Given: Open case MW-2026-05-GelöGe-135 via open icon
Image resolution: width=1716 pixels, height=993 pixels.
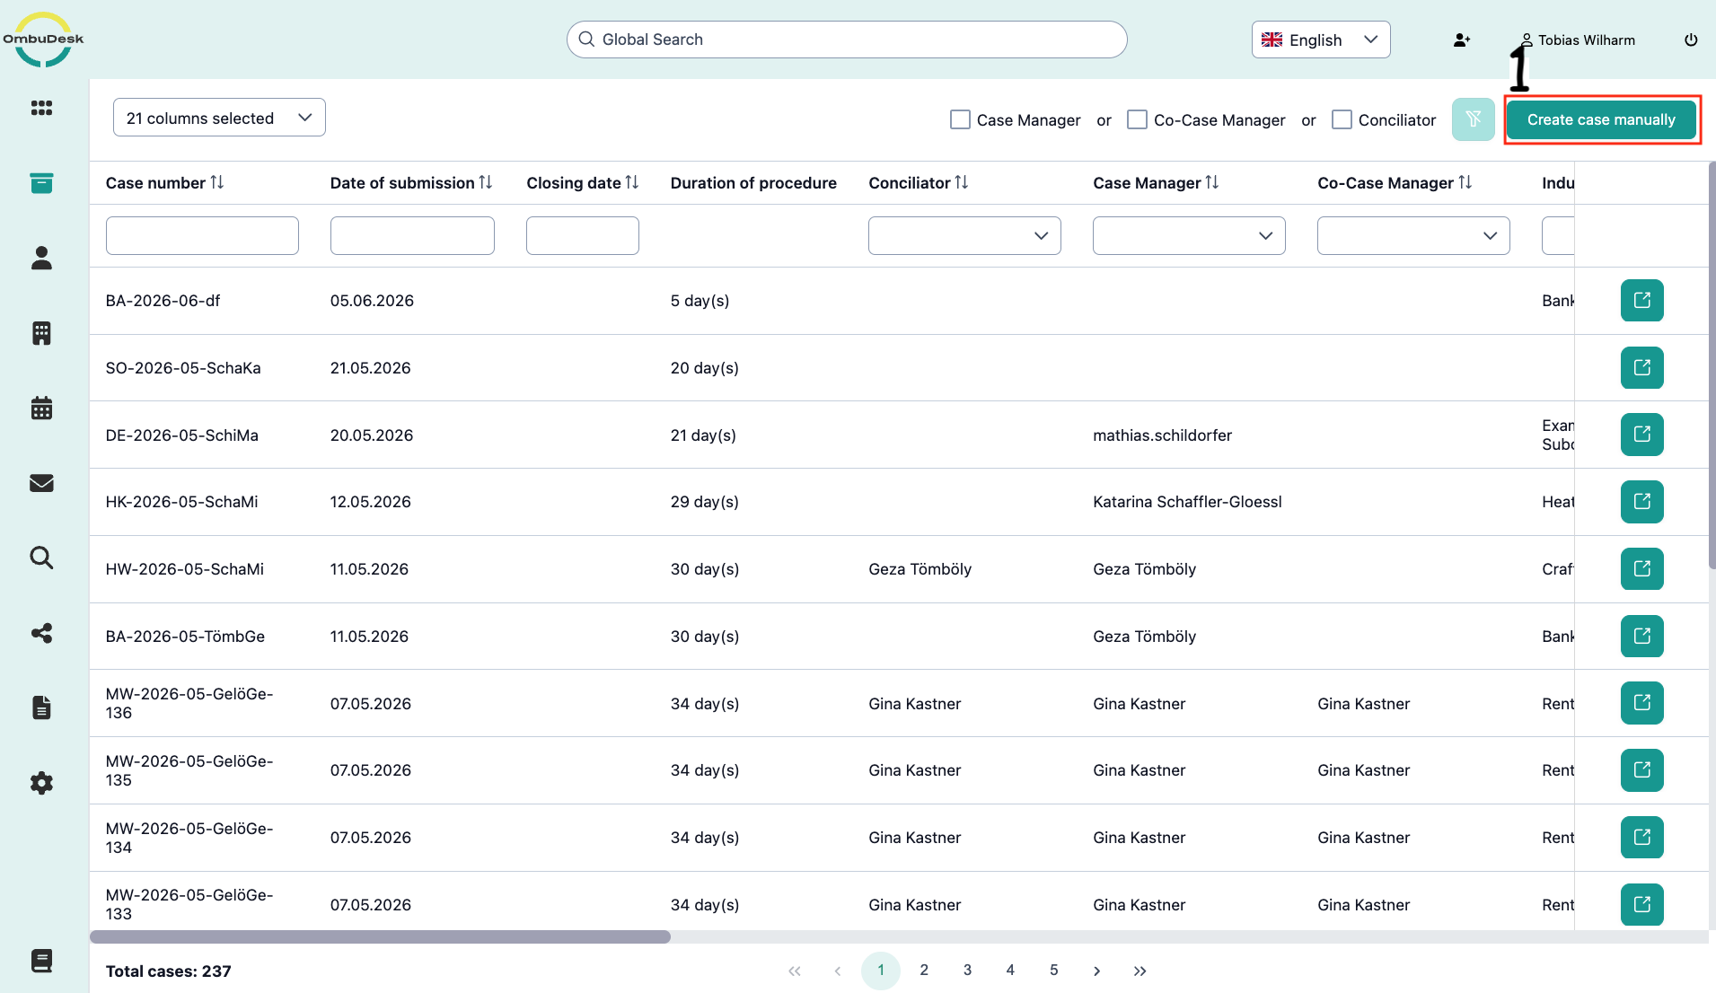Looking at the screenshot, I should (1641, 770).
